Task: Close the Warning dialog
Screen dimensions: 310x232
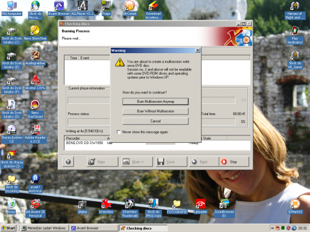Action: tap(198, 50)
